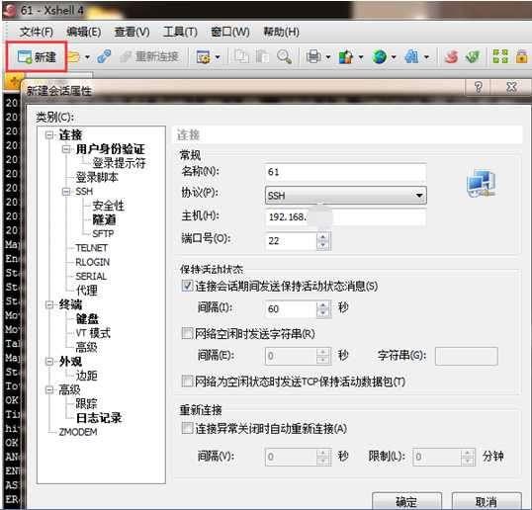Collapse the 终端 tree node
Viewport: 532px width, 510px height.
pyautogui.click(x=49, y=304)
